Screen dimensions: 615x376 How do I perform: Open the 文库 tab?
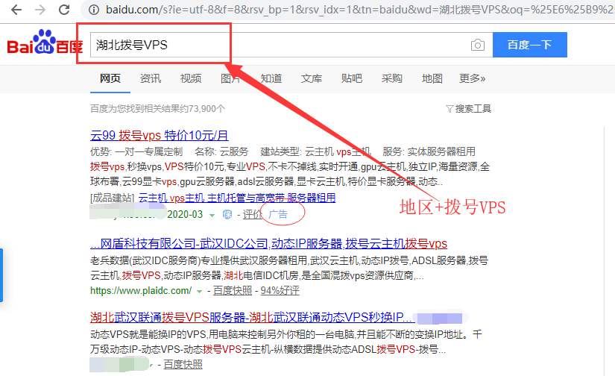(312, 78)
